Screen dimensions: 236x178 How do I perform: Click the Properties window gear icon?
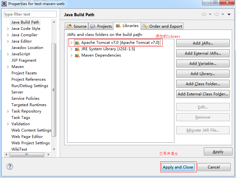click(x=4, y=4)
